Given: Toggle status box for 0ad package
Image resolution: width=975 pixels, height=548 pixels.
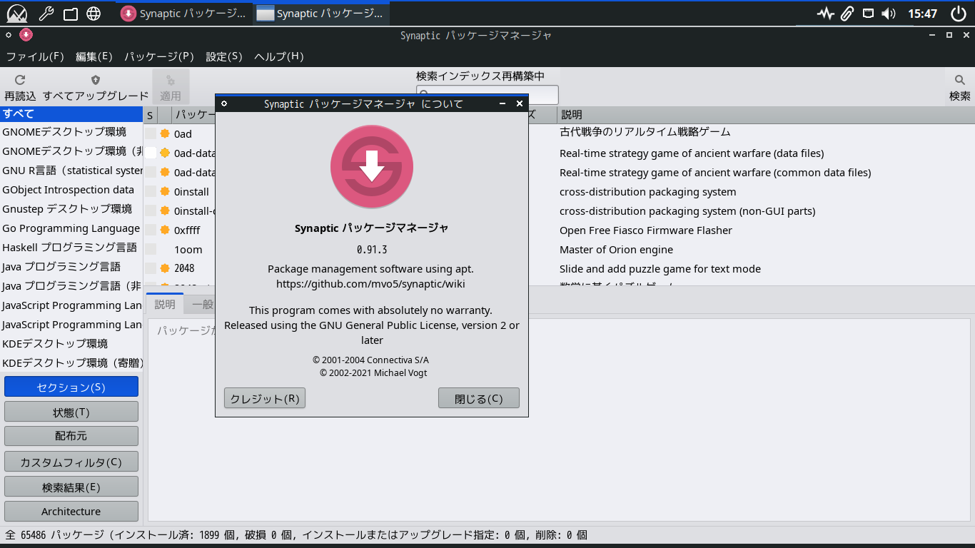Looking at the screenshot, I should (x=151, y=133).
